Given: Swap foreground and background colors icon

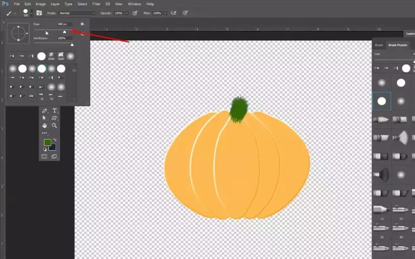Looking at the screenshot, I should pos(55,140).
